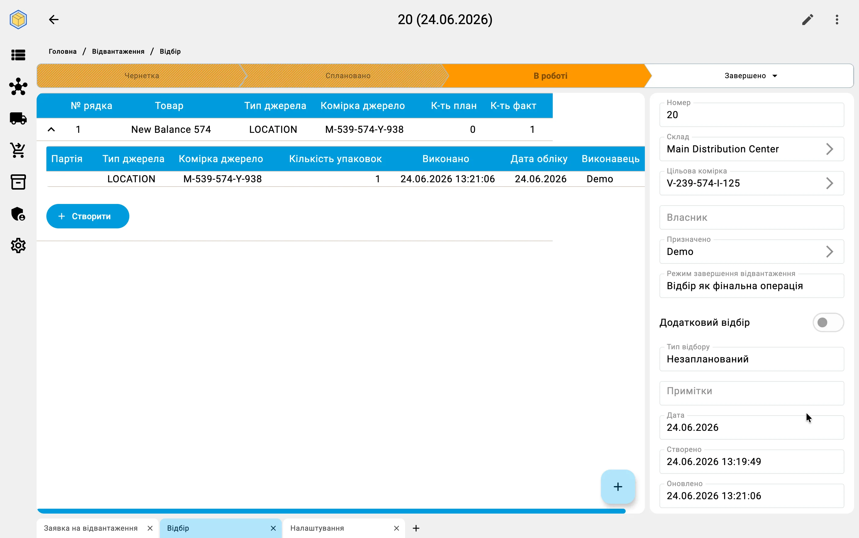Open the Завершено status dropdown
The height and width of the screenshot is (538, 859).
click(751, 76)
